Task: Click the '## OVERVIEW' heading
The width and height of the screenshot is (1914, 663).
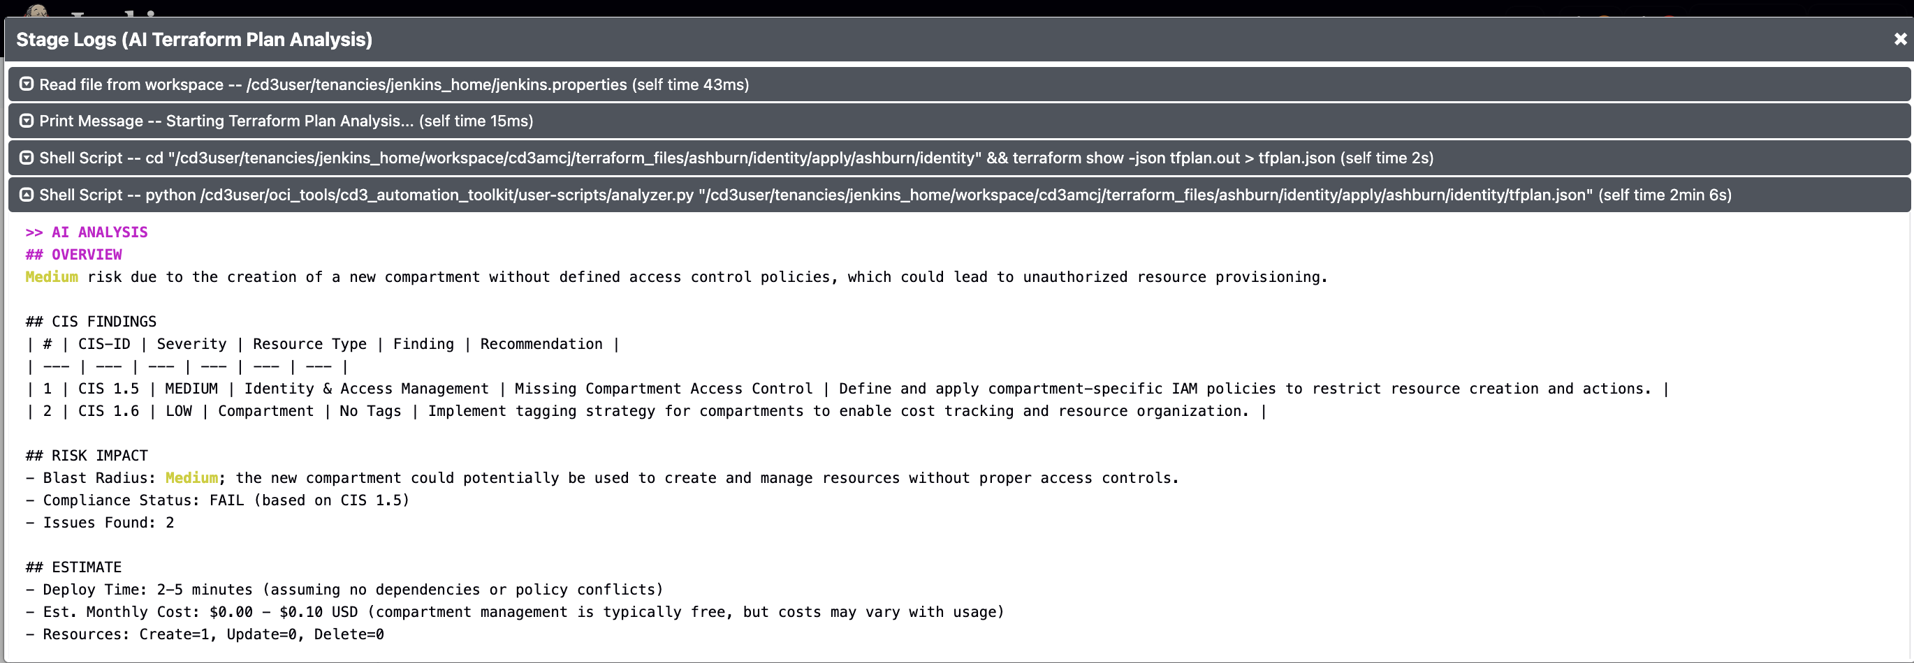Action: pos(73,255)
